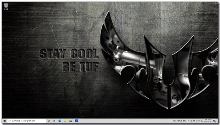Click the microphone tray icon
Screen dimensions: 220x125
[191, 121]
